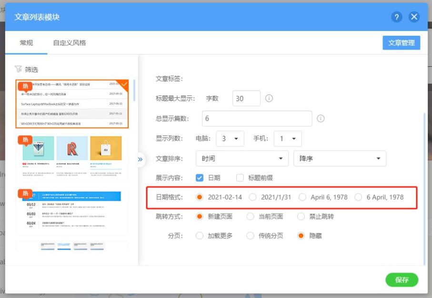This screenshot has height=298, width=432.
Task: Expand the 时间 sort field dropdown
Action: pos(241,158)
